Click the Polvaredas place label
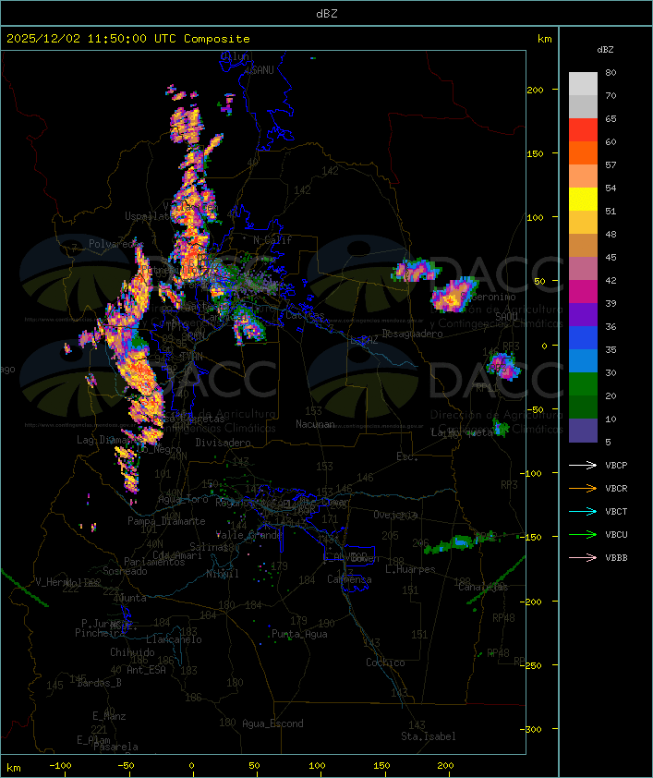Viewport: 653px width, 778px height. (114, 244)
